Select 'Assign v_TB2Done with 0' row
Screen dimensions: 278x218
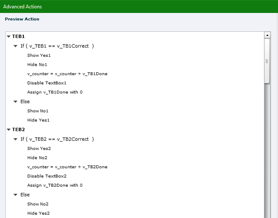(55, 185)
